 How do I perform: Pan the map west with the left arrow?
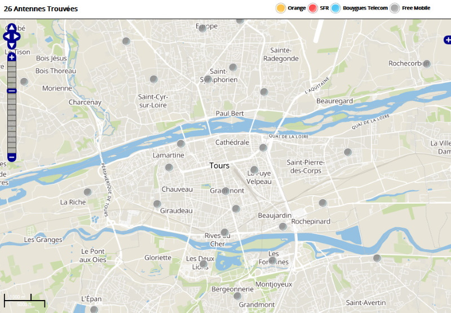tap(6, 37)
